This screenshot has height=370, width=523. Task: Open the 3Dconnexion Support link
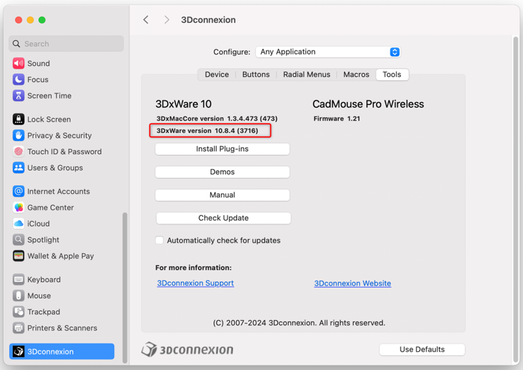(x=195, y=283)
